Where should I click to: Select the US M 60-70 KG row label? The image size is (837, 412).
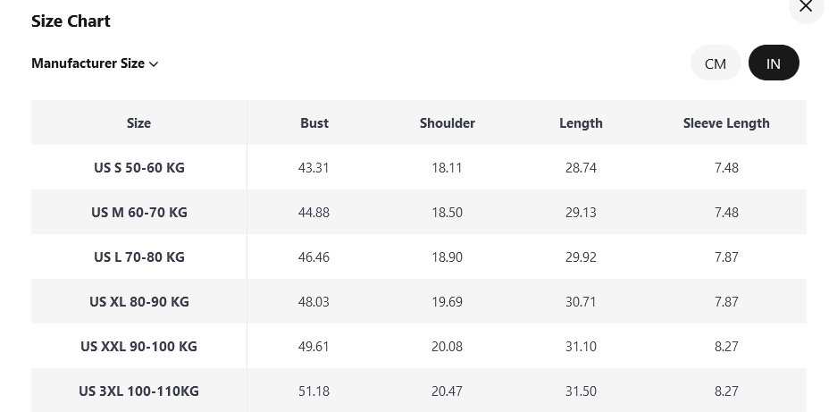coord(138,212)
